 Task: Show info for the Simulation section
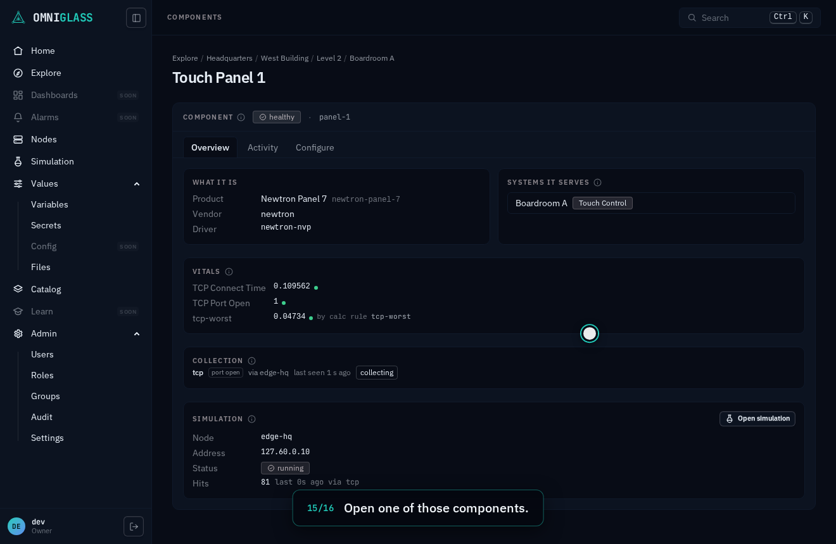251,419
